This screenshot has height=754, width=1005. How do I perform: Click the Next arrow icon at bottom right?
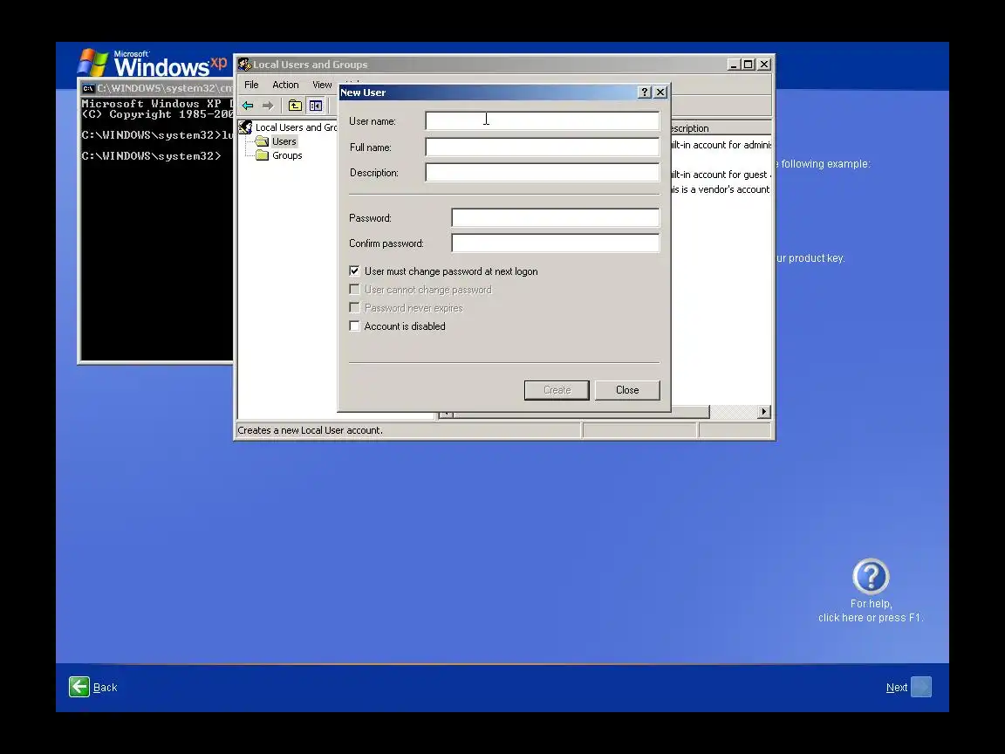click(921, 687)
